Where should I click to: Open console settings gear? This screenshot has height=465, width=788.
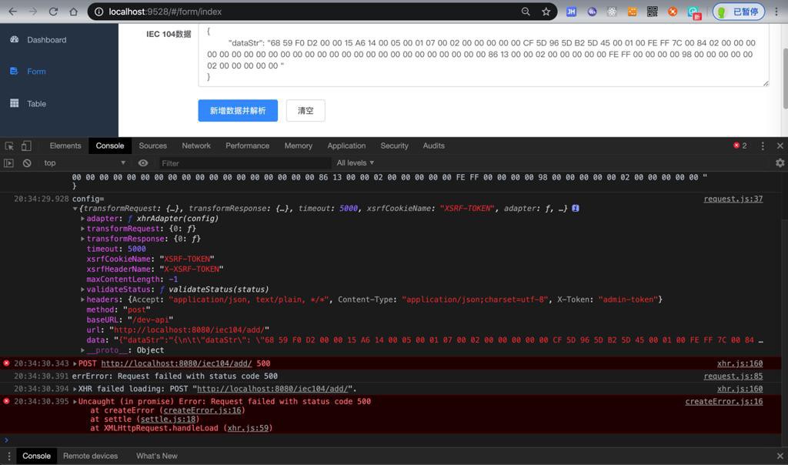[780, 163]
